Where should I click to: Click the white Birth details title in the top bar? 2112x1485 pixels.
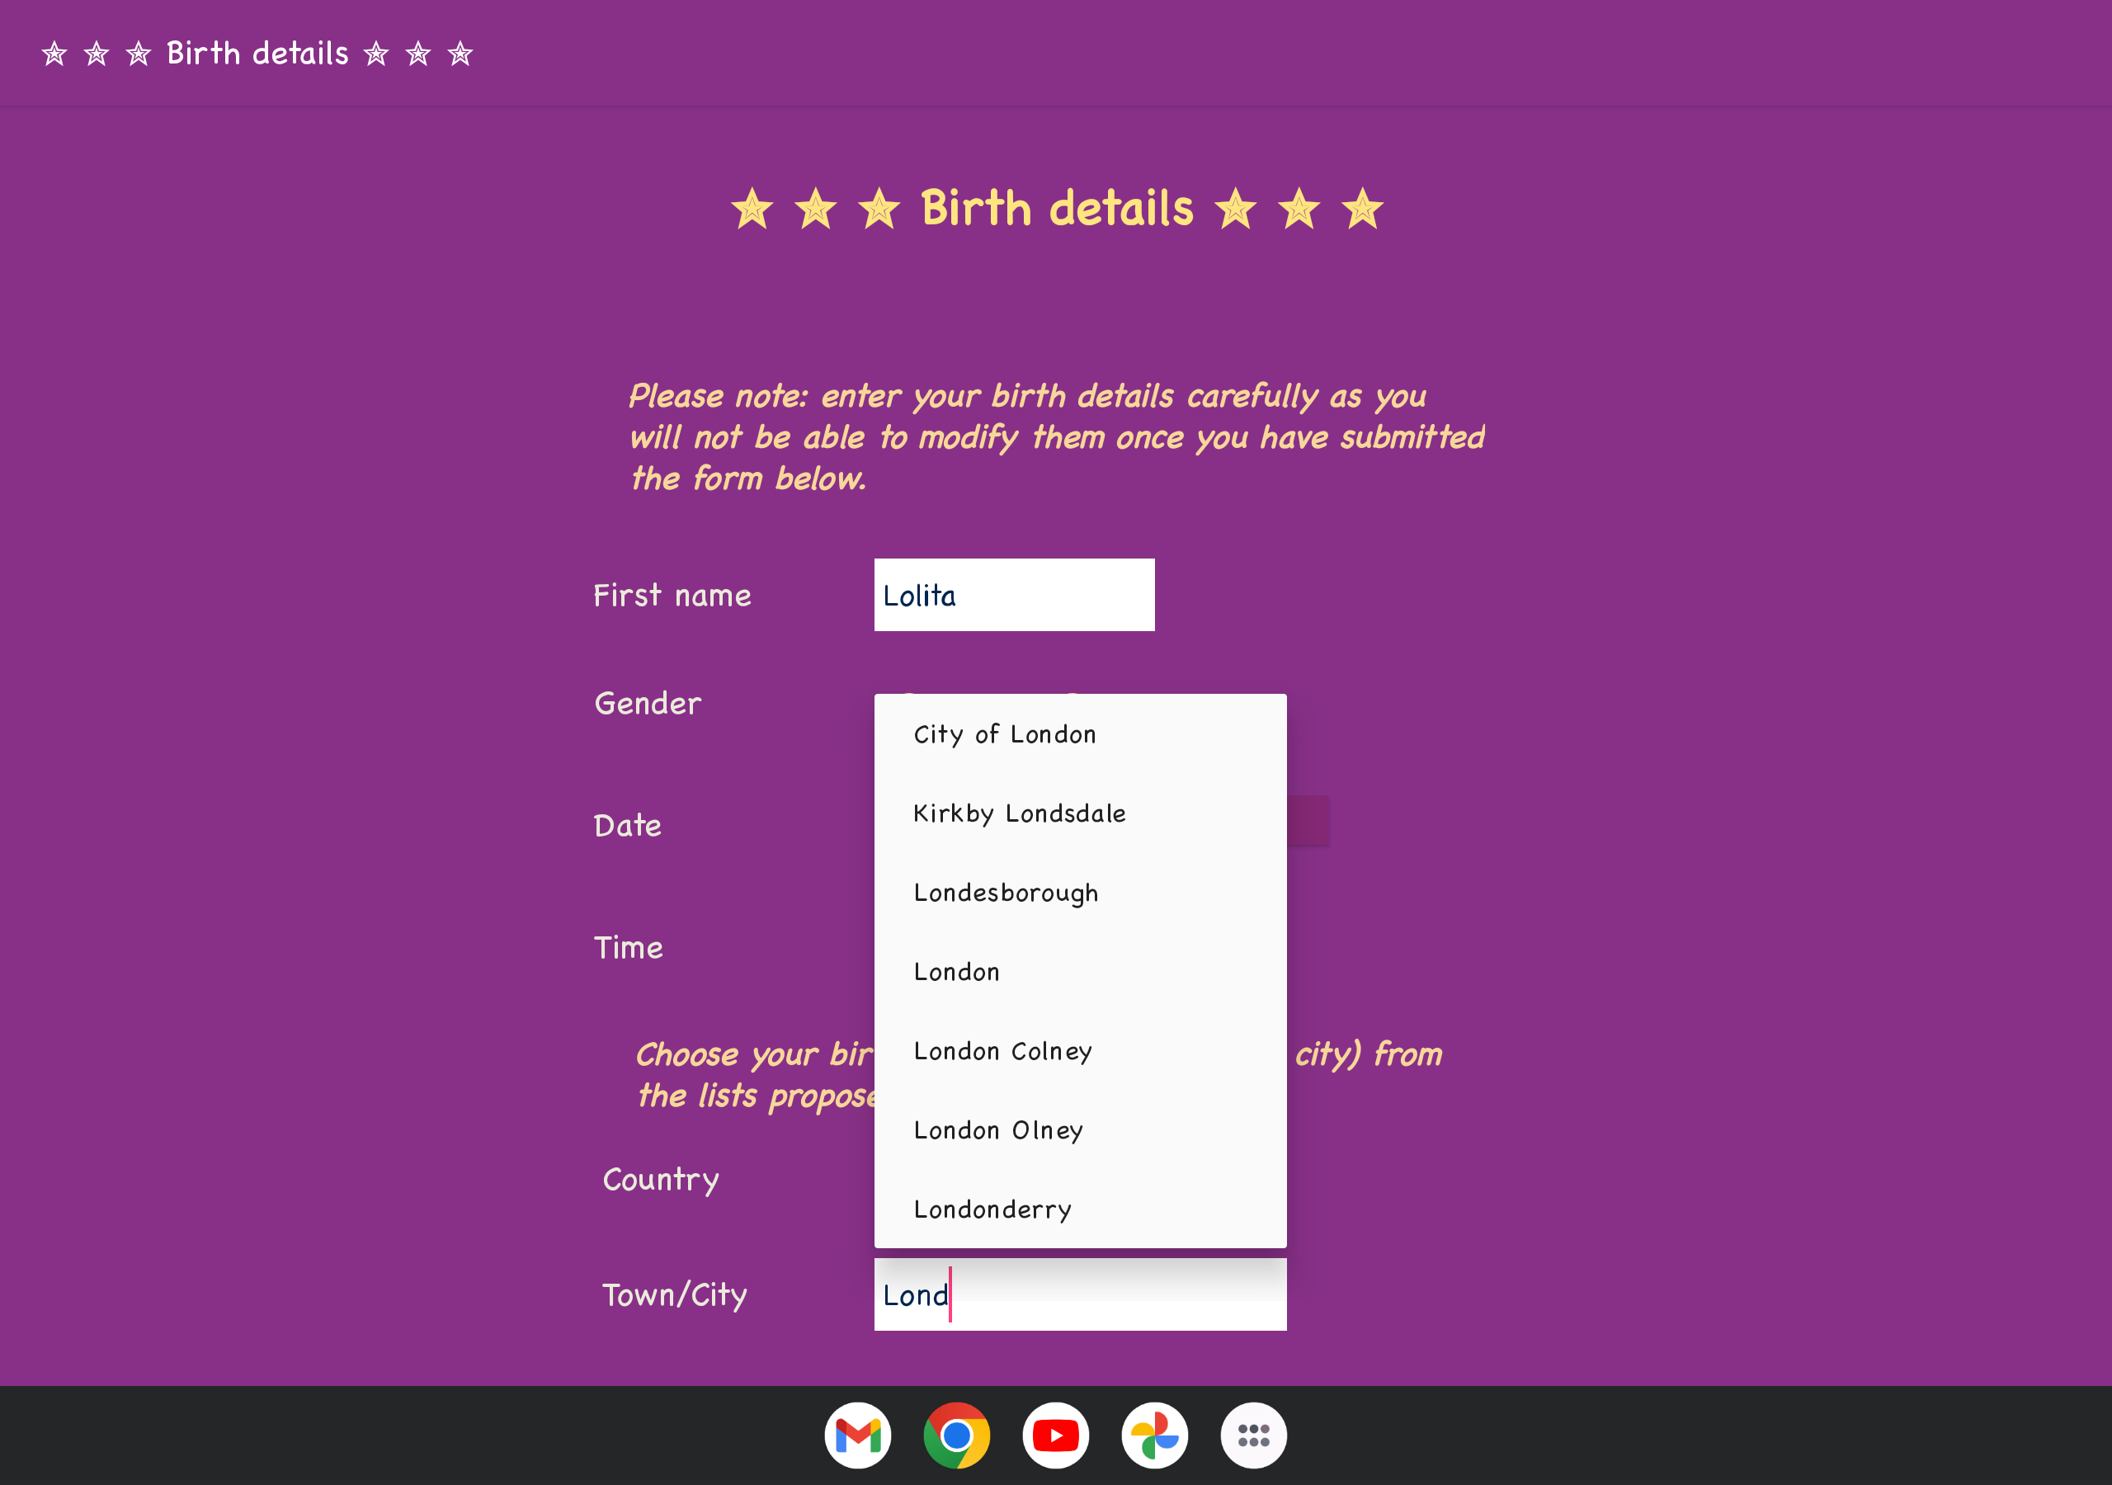257,54
